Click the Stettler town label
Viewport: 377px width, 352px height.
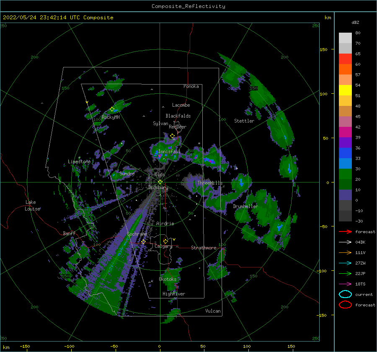pyautogui.click(x=244, y=121)
